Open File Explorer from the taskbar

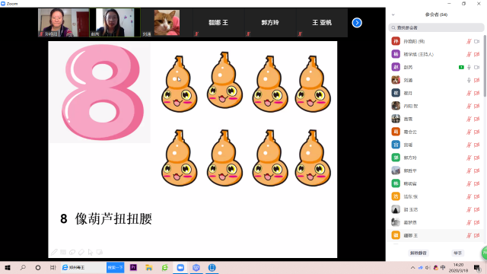(149, 267)
